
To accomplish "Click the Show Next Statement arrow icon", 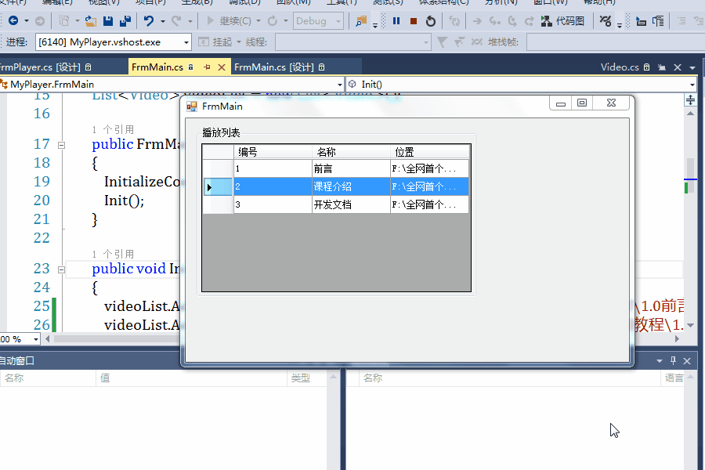I will click(477, 20).
